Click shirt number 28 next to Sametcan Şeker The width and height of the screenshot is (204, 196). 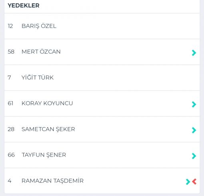coord(11,129)
